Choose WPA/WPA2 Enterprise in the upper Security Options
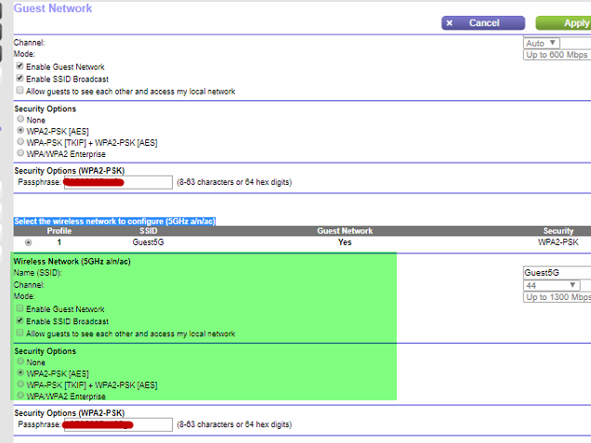The image size is (591, 443). (x=20, y=153)
